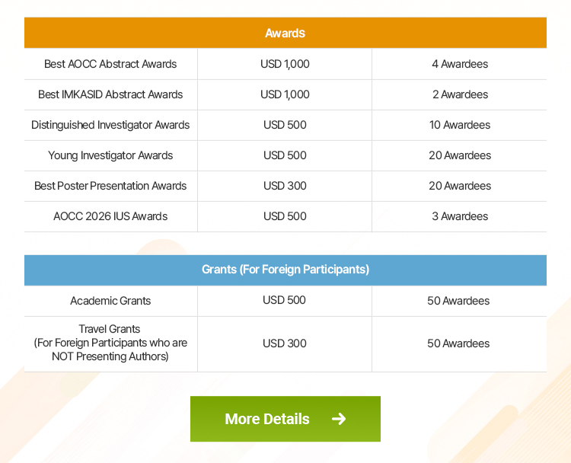The width and height of the screenshot is (571, 463).
Task: Select the Grants (For Foreign Participants) header
Action: tap(285, 270)
